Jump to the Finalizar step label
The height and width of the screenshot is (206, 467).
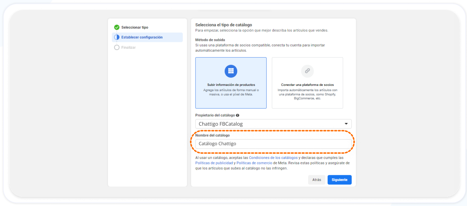point(128,47)
